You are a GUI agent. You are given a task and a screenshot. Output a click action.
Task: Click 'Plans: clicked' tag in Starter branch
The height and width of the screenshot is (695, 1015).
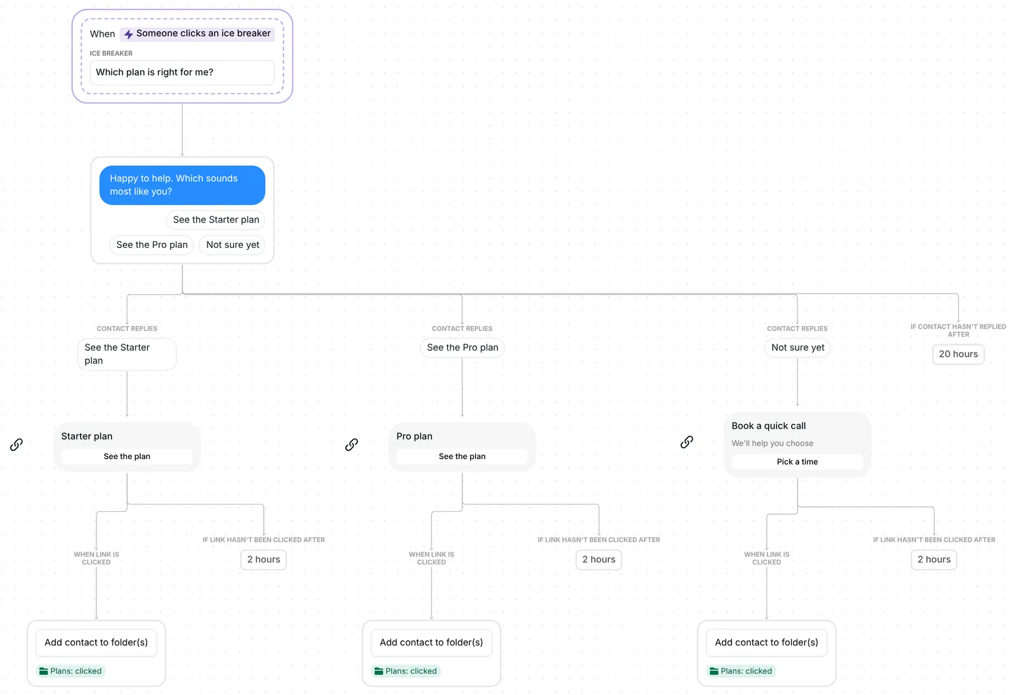[x=70, y=671]
